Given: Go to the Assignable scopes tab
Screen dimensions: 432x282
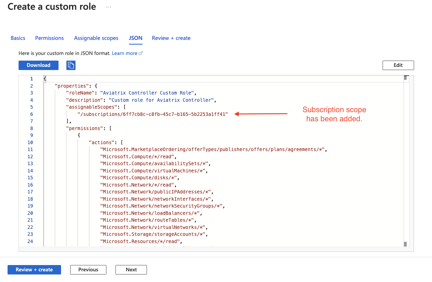Looking at the screenshot, I should point(96,38).
